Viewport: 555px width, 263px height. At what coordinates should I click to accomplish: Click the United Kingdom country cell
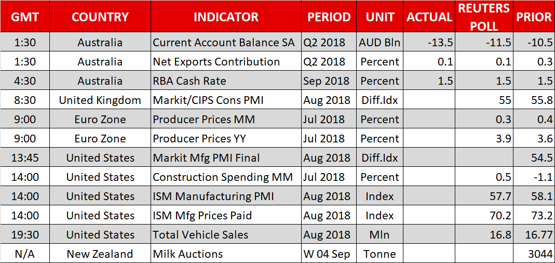click(100, 100)
